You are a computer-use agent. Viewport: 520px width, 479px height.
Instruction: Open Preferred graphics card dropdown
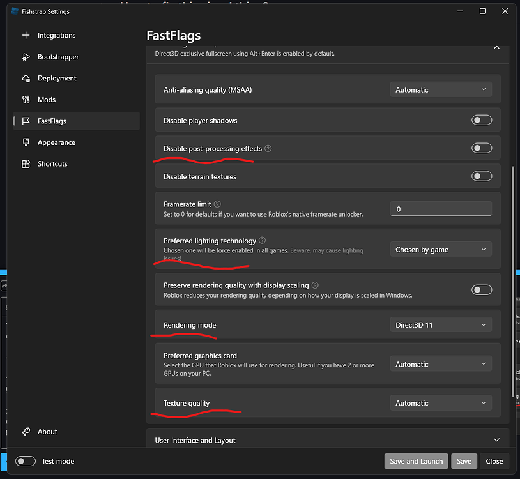[x=441, y=364]
